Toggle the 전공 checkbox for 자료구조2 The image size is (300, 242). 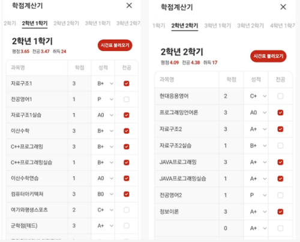tap(280, 129)
